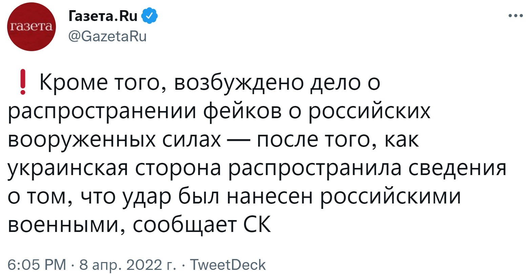Open the Газета.Ru display name
Screen dimensions: 531x279
point(103,16)
